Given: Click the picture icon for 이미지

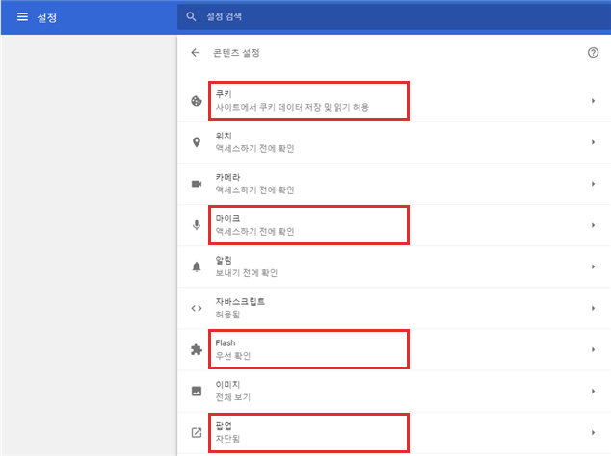Looking at the screenshot, I should coord(196,391).
